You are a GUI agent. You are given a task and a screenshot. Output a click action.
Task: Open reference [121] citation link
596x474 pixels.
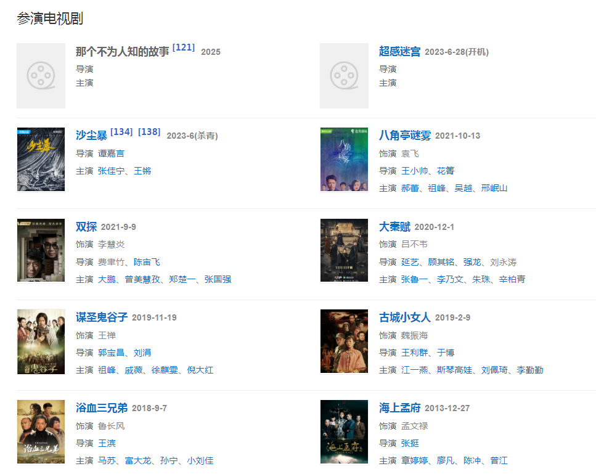[184, 47]
